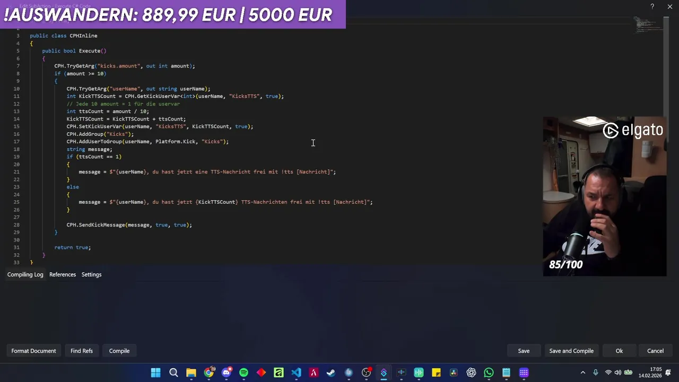Image resolution: width=679 pixels, height=382 pixels.
Task: Open Spotify from the taskbar
Action: [x=243, y=372]
